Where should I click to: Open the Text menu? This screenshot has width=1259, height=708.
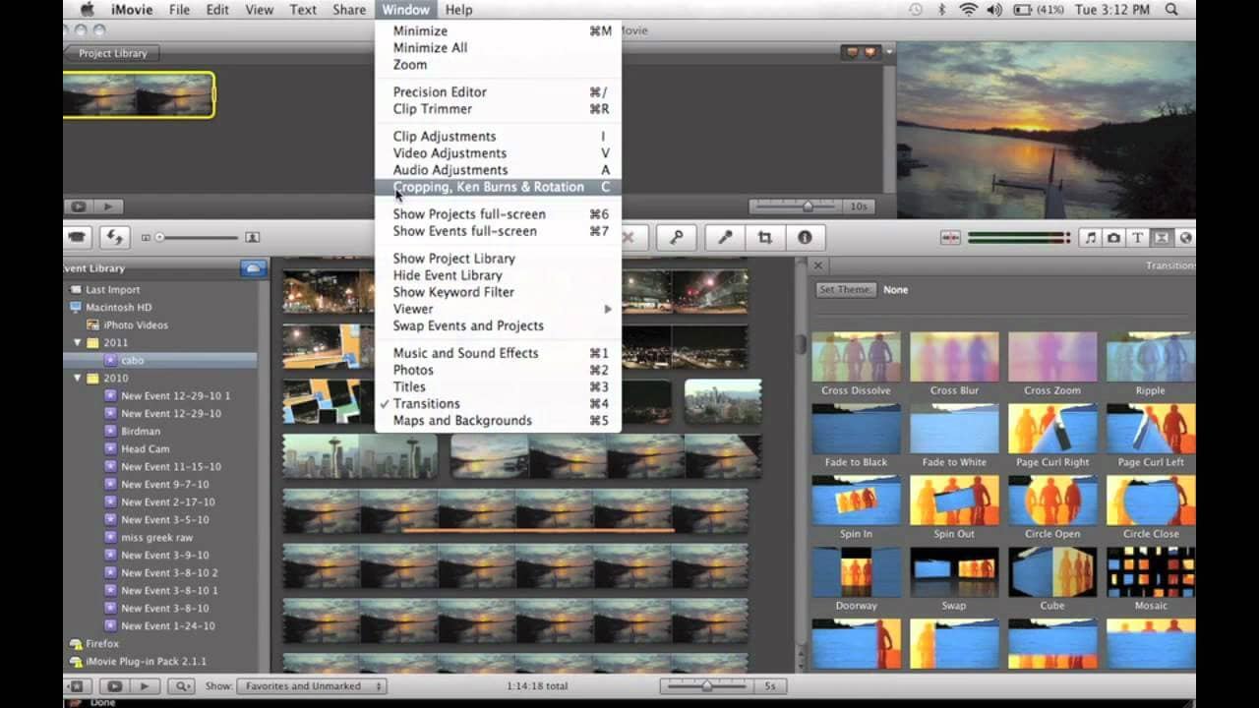303,10
